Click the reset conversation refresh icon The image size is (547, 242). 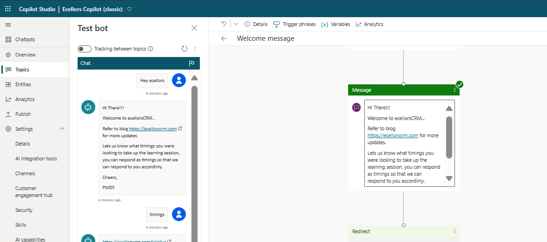click(185, 49)
